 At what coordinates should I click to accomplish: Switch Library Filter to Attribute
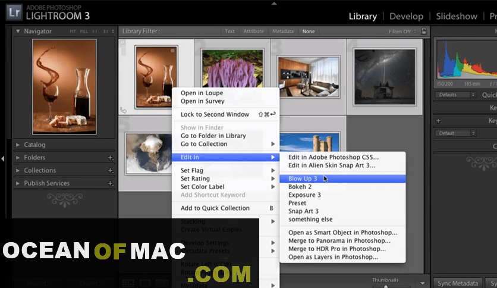click(254, 31)
